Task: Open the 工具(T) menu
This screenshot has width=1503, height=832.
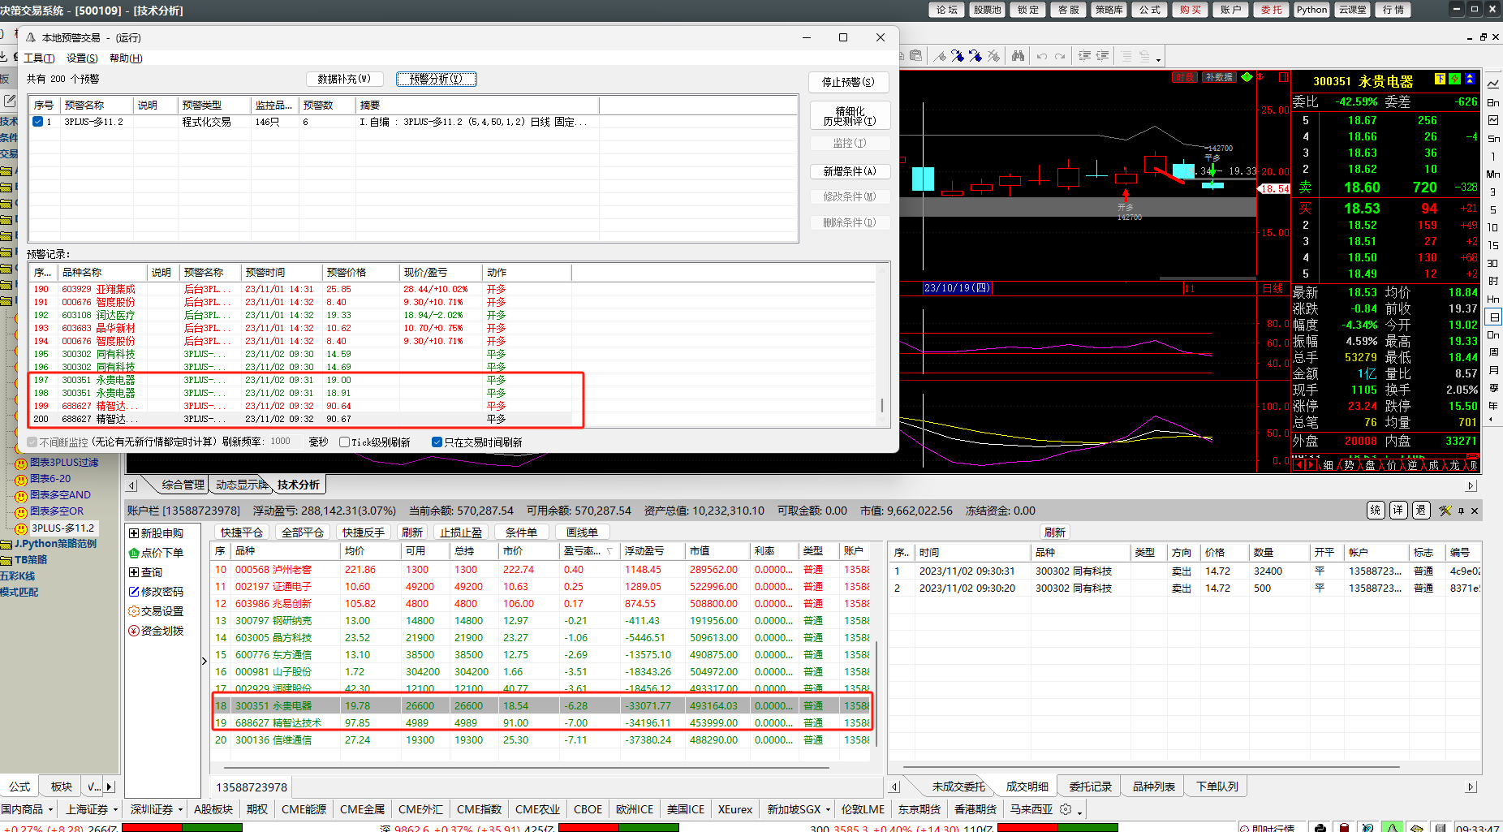Action: (39, 58)
